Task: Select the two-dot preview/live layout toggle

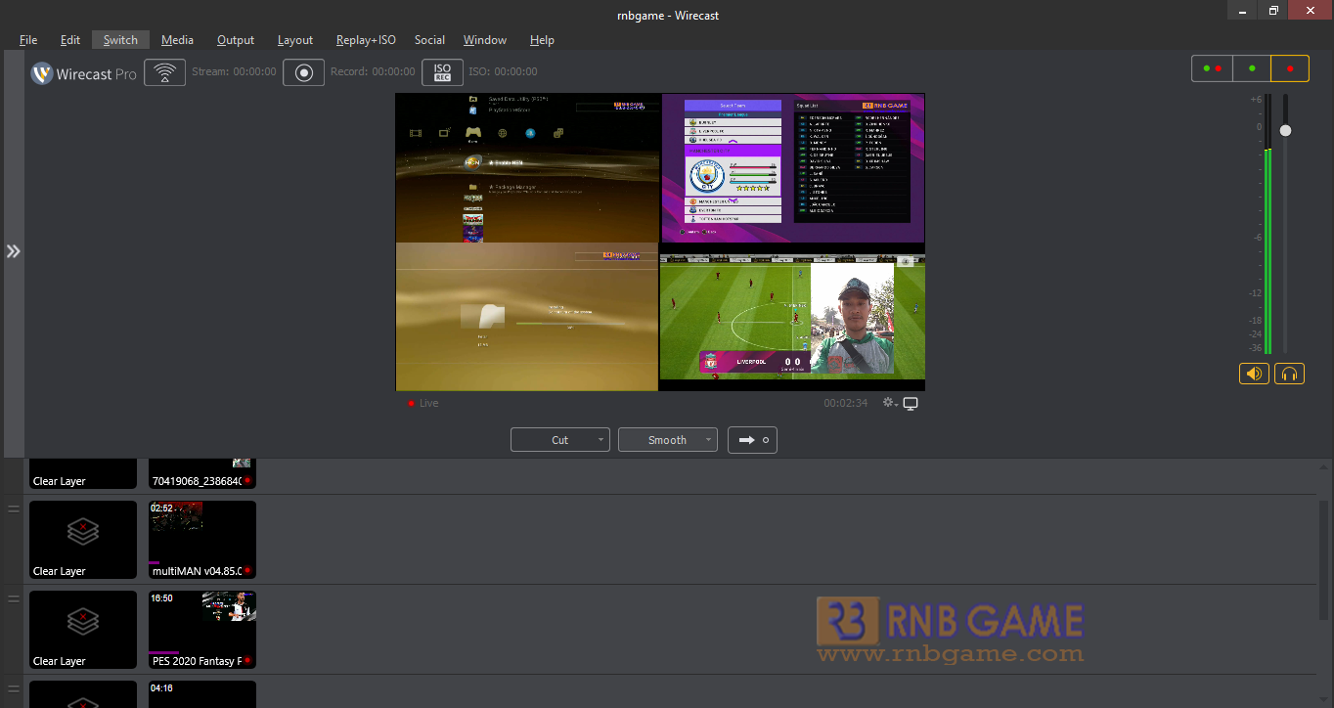Action: (x=1213, y=68)
